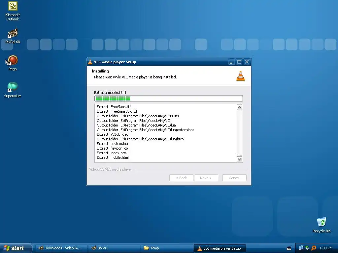The width and height of the screenshot is (338, 253).
Task: Click the status text above the progress bar
Action: [x=110, y=93]
